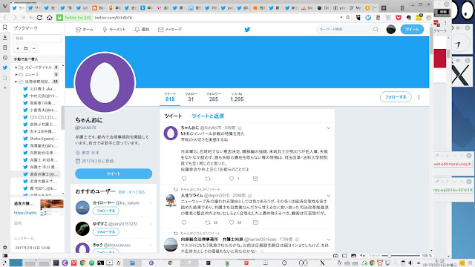Follow suggested user @kai_lawyer
The width and height of the screenshot is (475, 267).
(105, 211)
